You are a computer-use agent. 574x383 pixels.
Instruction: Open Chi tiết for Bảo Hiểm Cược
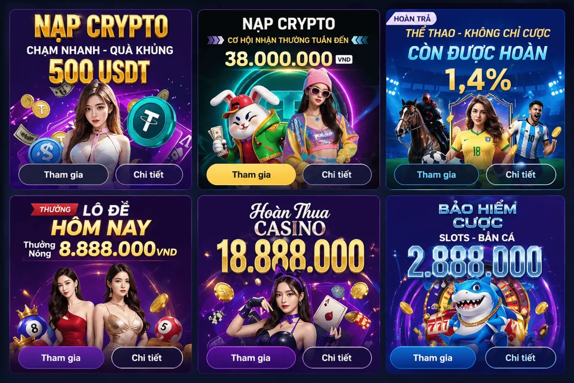pyautogui.click(x=520, y=358)
